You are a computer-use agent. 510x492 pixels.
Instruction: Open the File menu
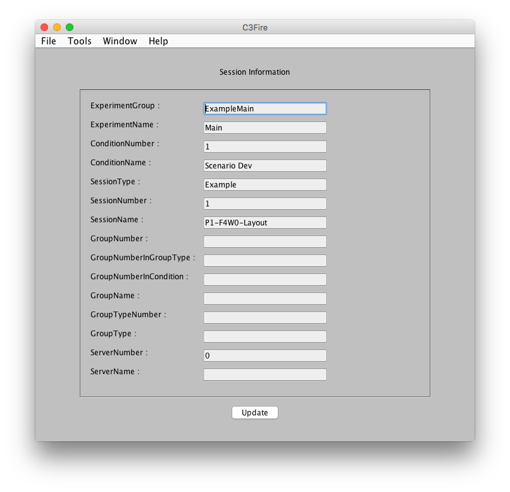[x=49, y=41]
